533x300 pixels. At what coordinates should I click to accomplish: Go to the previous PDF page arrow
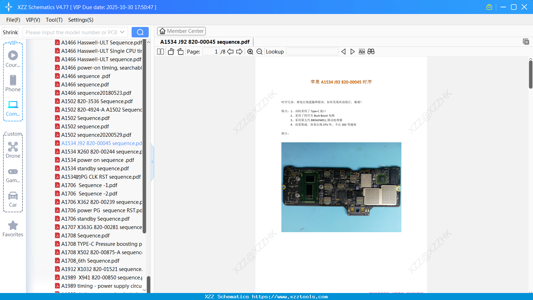(x=230, y=52)
